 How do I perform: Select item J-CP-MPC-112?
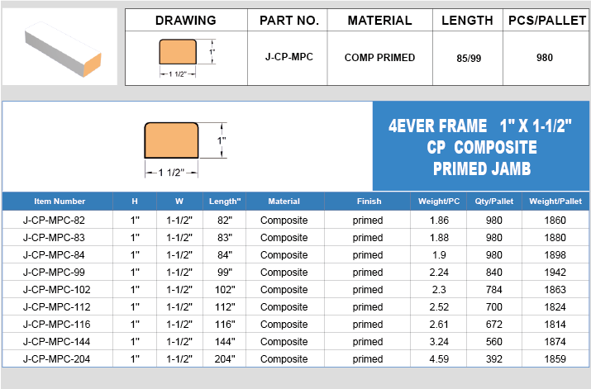click(x=57, y=307)
